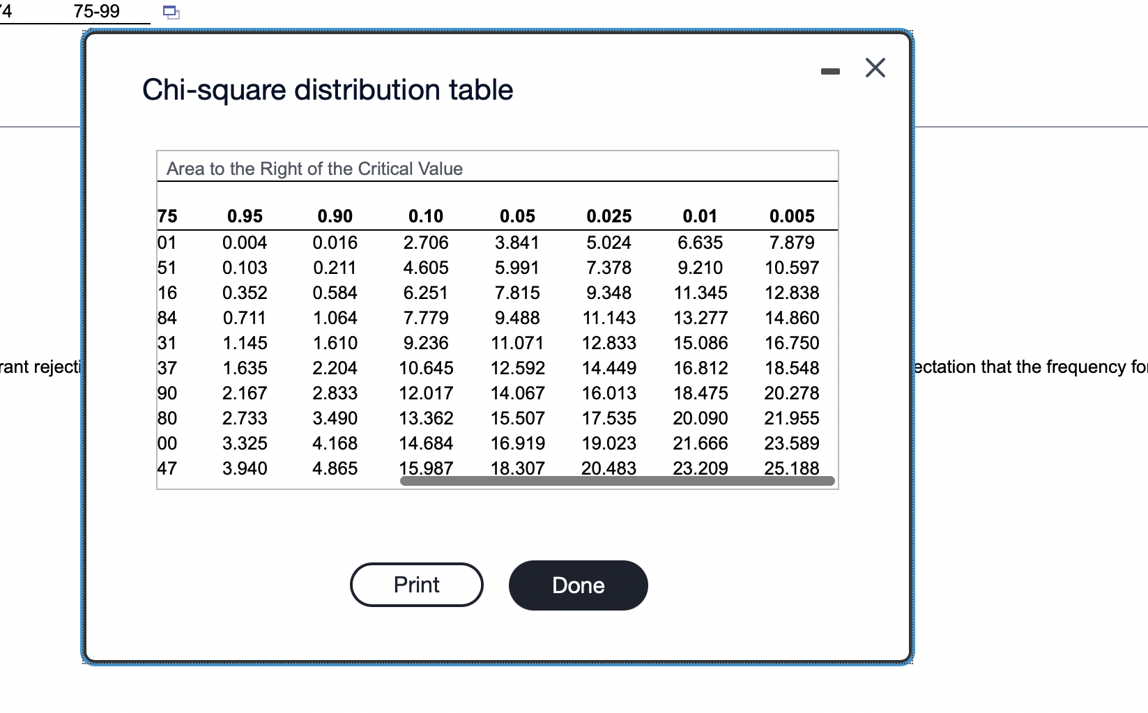Click the value 13.277
The height and width of the screenshot is (713, 1148).
pyautogui.click(x=701, y=318)
